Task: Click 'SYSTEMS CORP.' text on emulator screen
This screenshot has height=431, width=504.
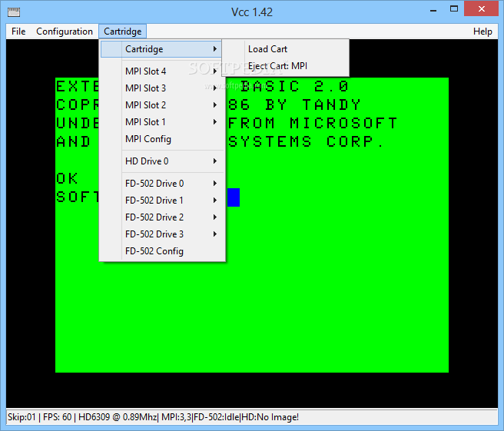Action: 306,141
